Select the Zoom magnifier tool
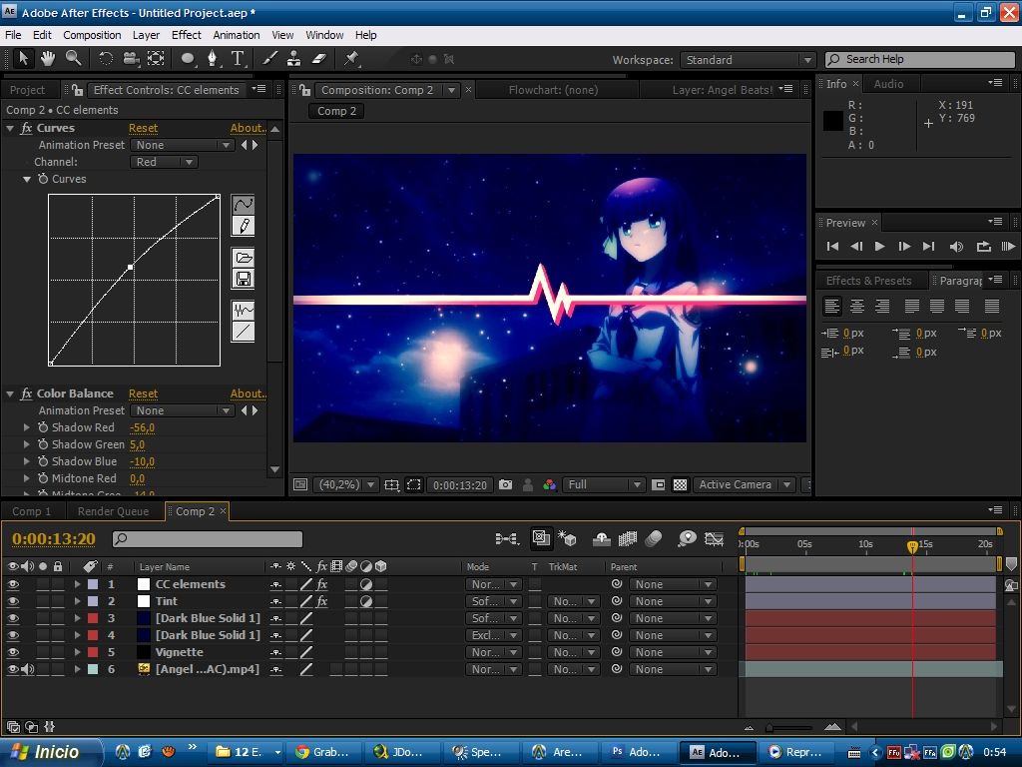Viewport: 1022px width, 767px height. (73, 59)
